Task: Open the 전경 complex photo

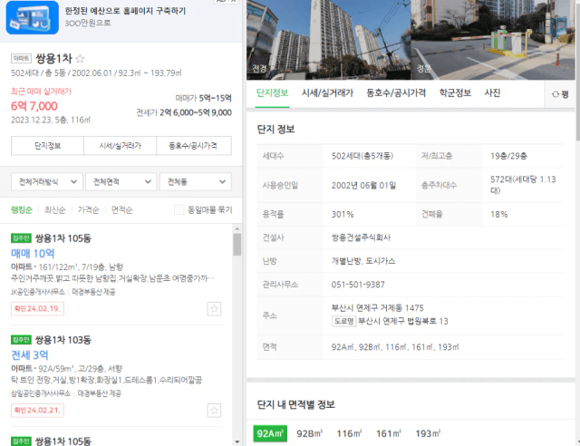Action: click(x=328, y=40)
